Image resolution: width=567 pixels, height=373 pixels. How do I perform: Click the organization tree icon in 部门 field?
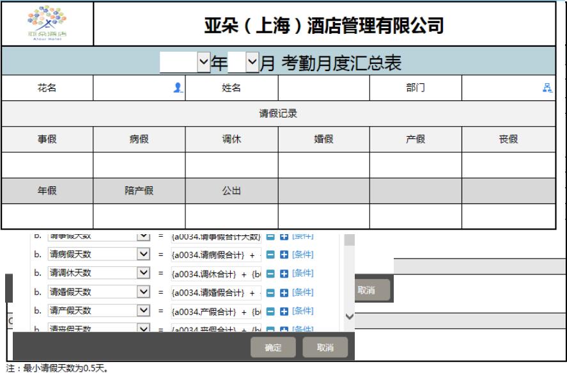click(547, 88)
